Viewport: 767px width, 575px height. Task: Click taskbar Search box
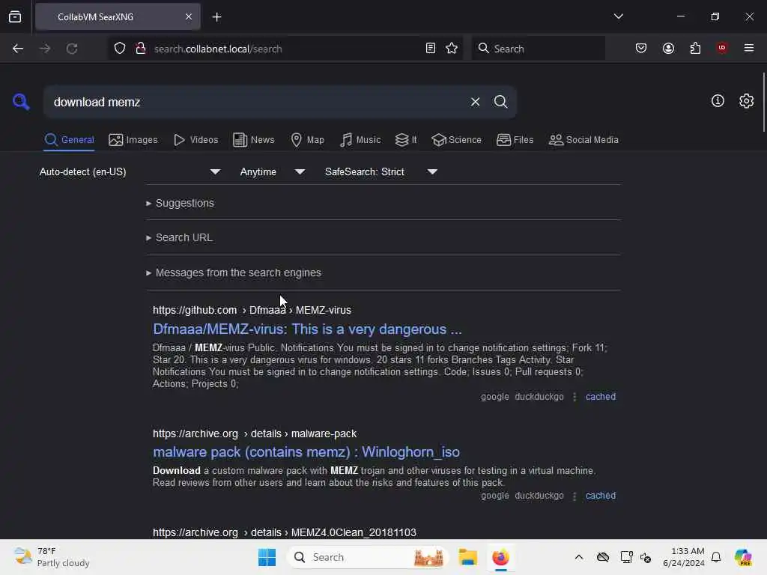(x=368, y=557)
